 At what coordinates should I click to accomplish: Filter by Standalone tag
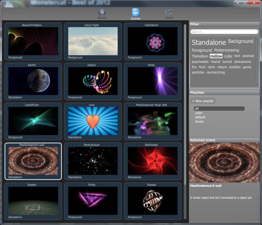[209, 43]
